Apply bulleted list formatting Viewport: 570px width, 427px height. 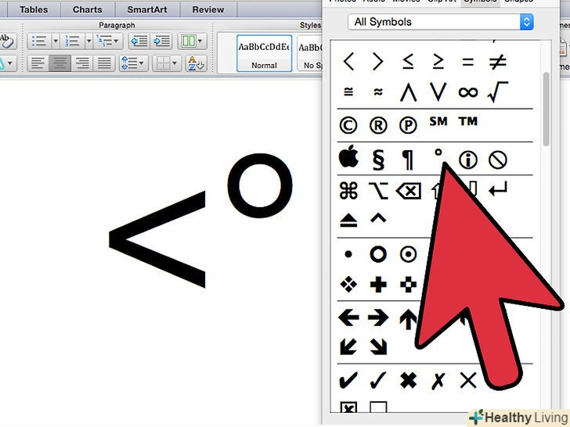tap(39, 41)
